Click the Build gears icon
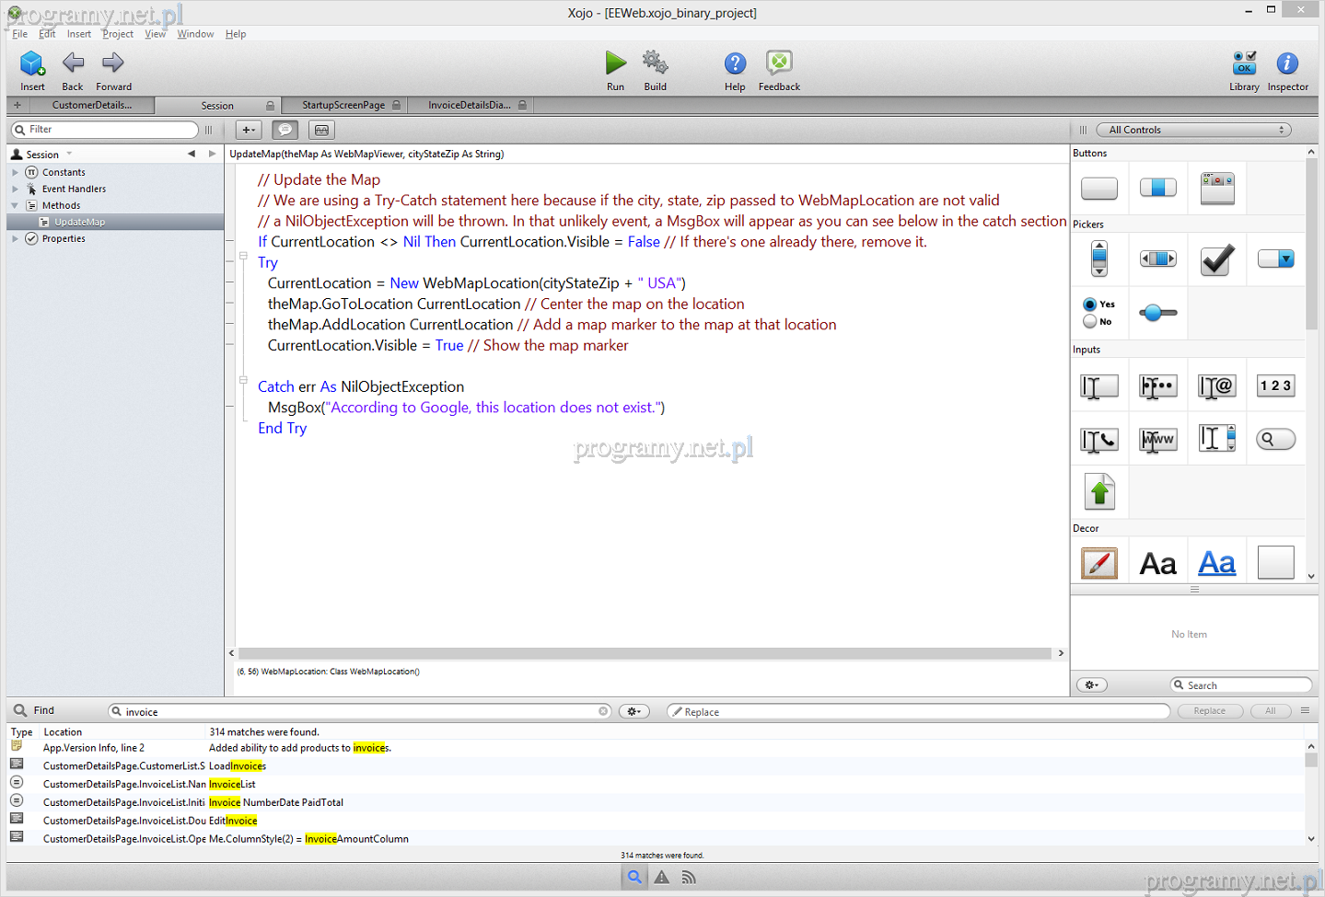 [655, 63]
